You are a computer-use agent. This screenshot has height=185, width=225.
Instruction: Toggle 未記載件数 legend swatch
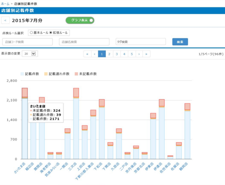coord(76,74)
